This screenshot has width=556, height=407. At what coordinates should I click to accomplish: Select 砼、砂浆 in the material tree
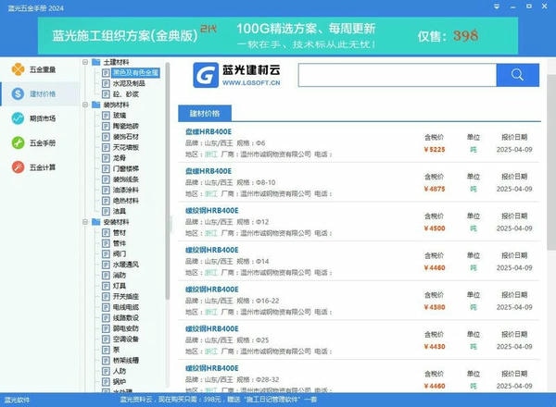point(126,94)
